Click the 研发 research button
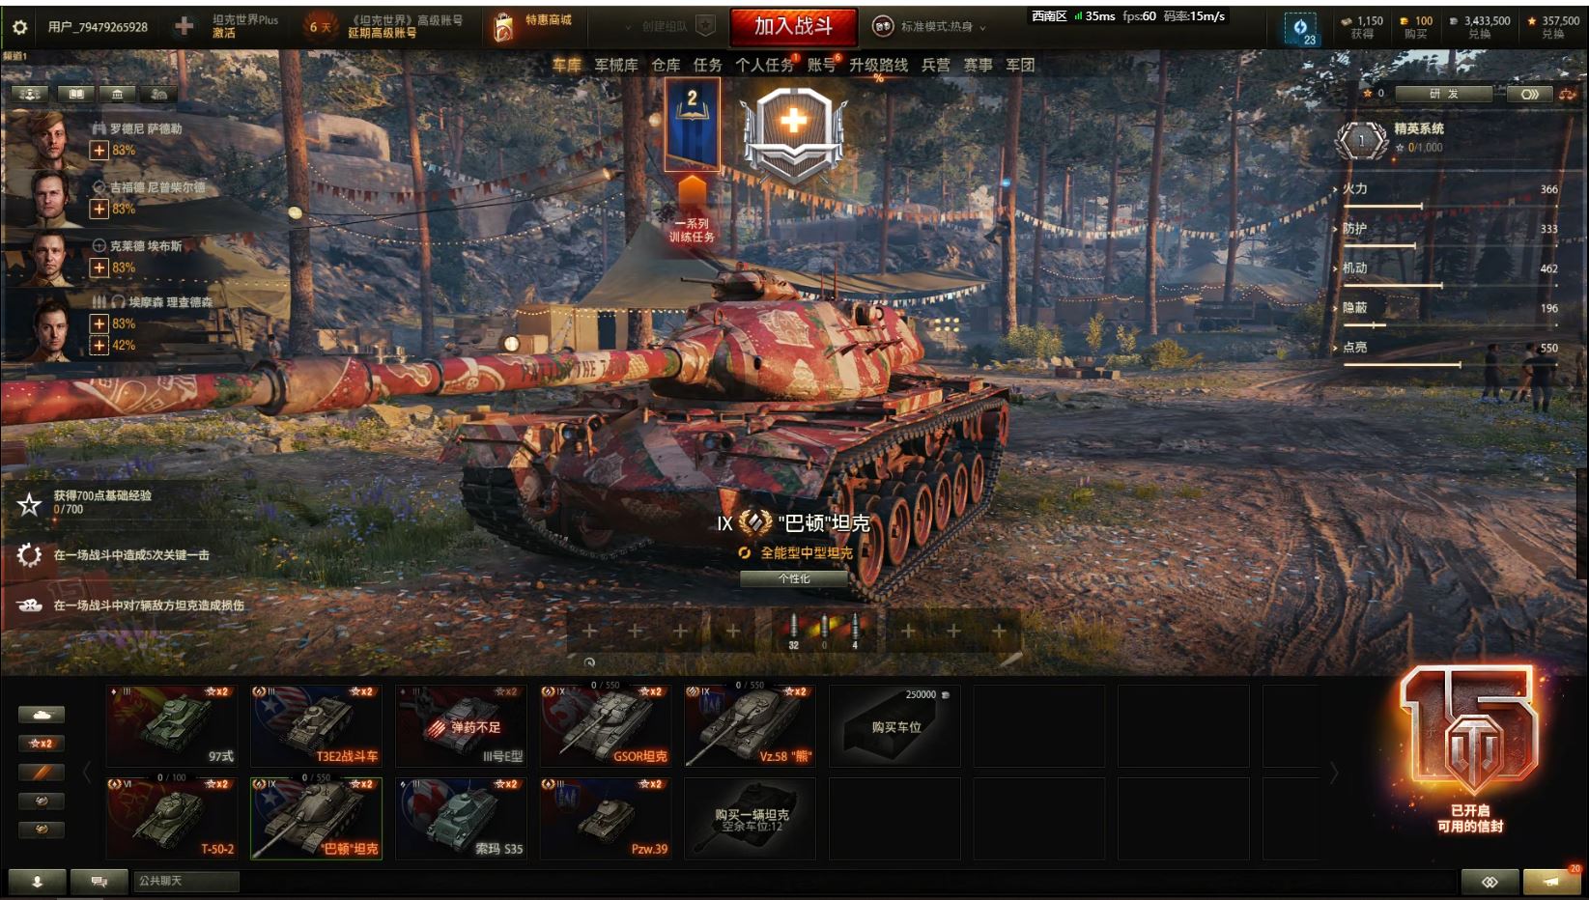 1444,94
